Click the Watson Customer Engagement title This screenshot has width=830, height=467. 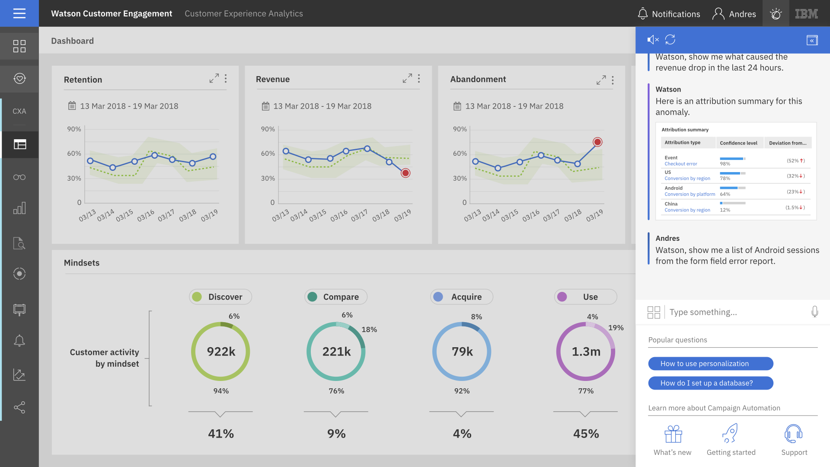tap(112, 14)
